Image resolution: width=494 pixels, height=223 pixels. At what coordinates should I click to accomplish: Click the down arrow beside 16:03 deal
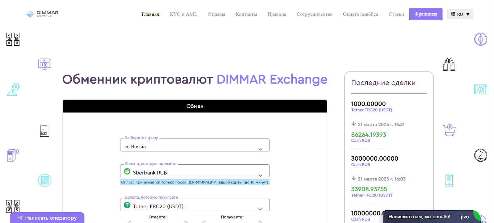[x=354, y=178]
